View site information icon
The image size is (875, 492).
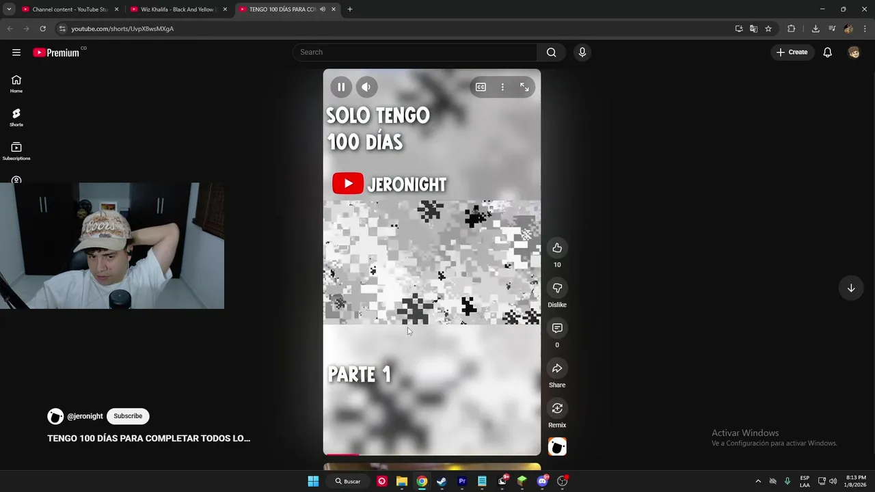(x=62, y=29)
